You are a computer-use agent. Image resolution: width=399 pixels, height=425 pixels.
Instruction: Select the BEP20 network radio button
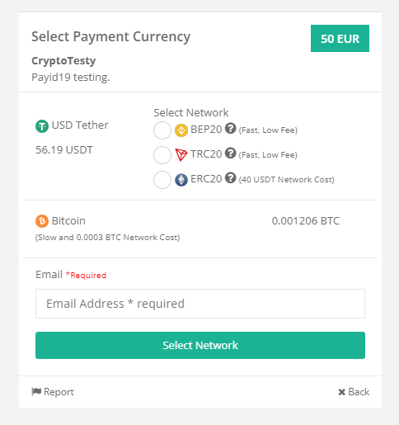(162, 130)
